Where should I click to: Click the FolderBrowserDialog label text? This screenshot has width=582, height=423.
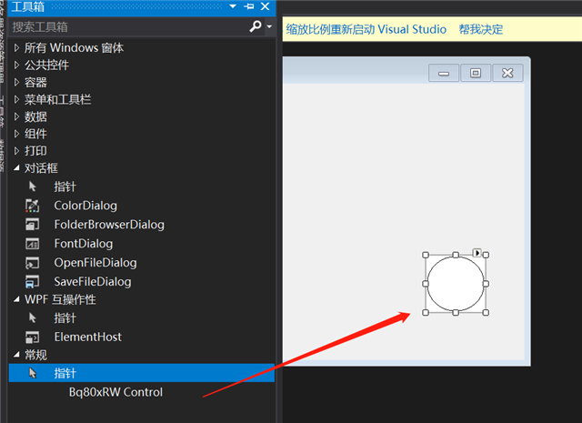[109, 225]
